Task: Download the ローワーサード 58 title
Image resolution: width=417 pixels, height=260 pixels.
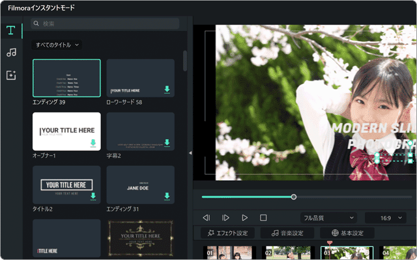Action: coord(167,90)
